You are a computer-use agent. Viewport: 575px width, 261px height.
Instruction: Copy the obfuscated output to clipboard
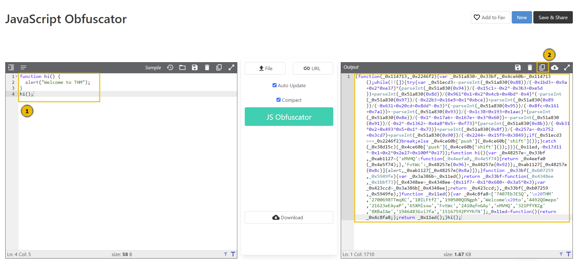click(542, 67)
